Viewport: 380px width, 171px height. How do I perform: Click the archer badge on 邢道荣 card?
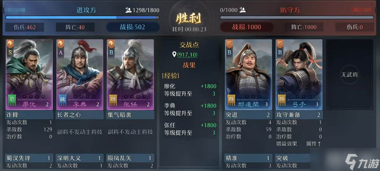[x=229, y=43]
